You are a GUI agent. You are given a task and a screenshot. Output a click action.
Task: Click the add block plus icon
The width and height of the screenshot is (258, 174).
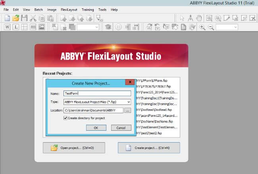[235, 18]
